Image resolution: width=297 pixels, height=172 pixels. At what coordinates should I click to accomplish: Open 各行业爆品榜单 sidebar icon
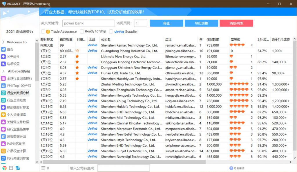(3, 129)
